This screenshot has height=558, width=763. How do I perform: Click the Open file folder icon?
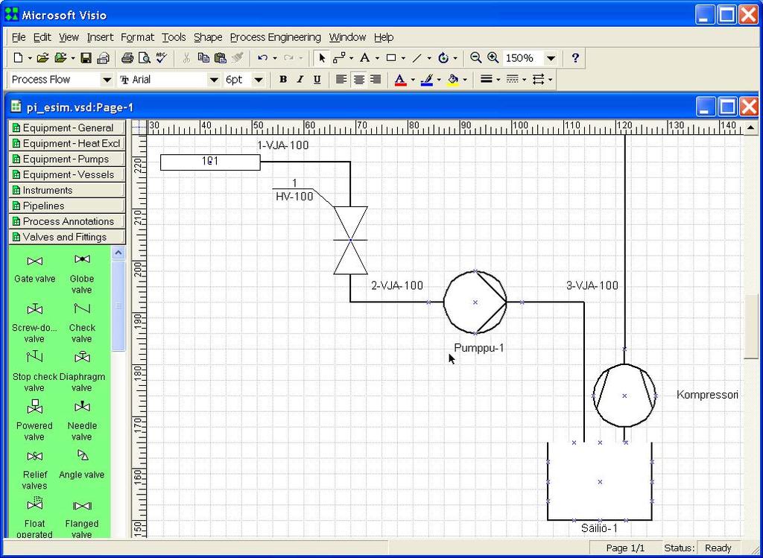click(x=42, y=58)
